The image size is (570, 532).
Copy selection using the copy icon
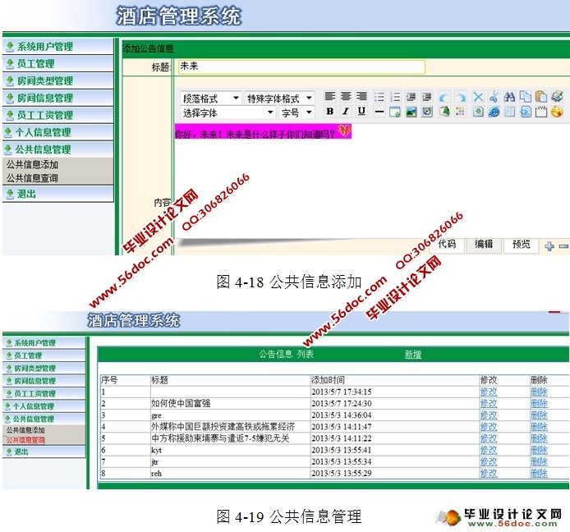(x=526, y=97)
